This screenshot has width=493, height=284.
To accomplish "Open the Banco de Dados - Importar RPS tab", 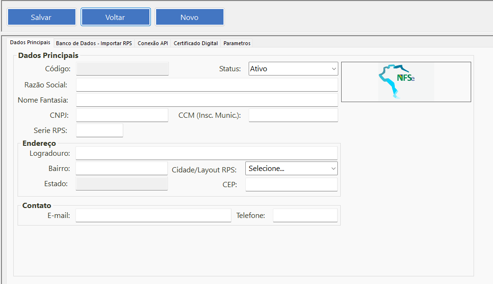I will coord(94,43).
